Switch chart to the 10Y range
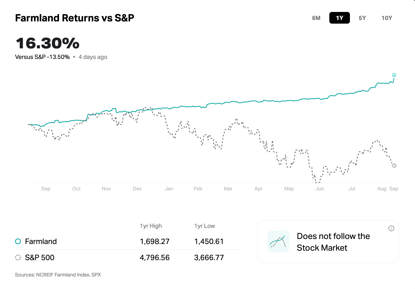This screenshot has width=415, height=289. 387,18
